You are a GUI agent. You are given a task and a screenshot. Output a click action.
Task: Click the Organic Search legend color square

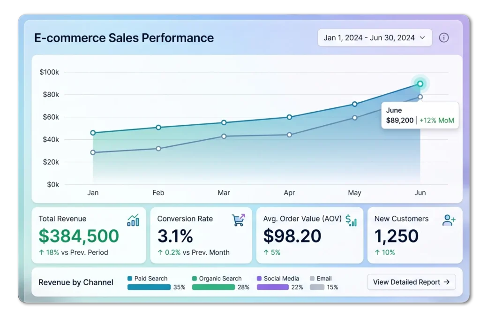click(195, 279)
